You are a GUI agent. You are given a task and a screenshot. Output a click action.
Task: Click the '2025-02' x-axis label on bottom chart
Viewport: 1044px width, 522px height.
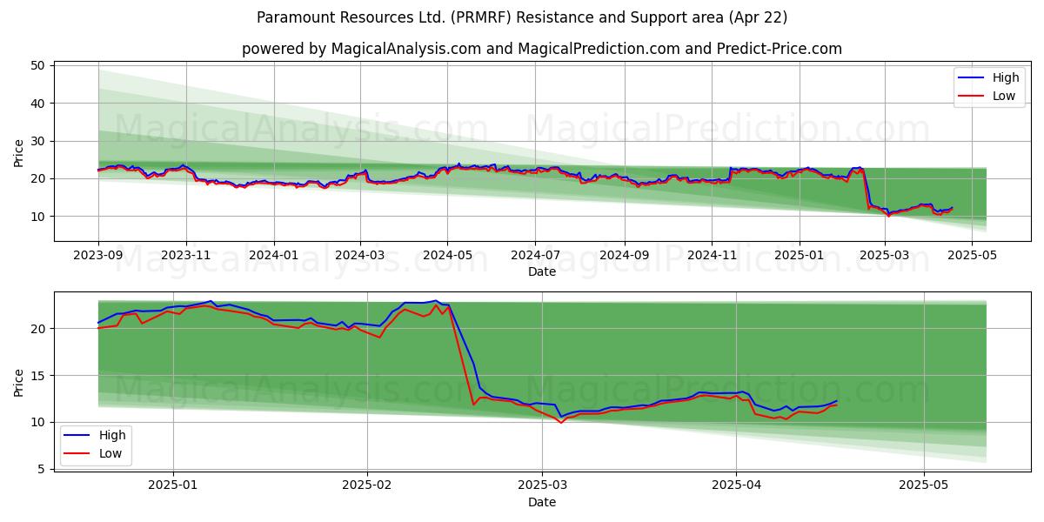(368, 485)
